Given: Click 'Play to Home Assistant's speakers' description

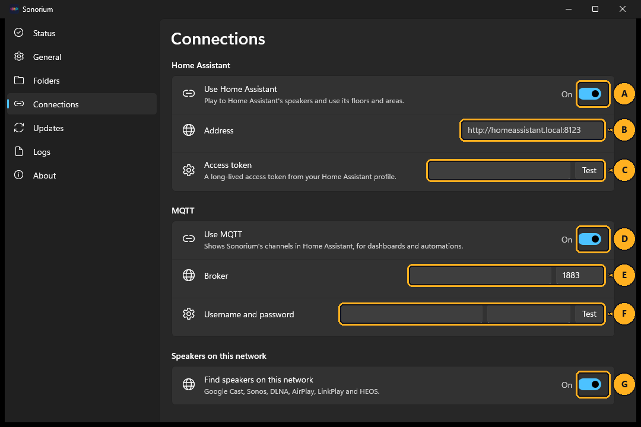Looking at the screenshot, I should (x=304, y=100).
